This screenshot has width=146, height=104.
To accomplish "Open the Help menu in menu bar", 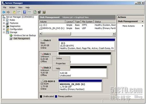I will 27,7.
